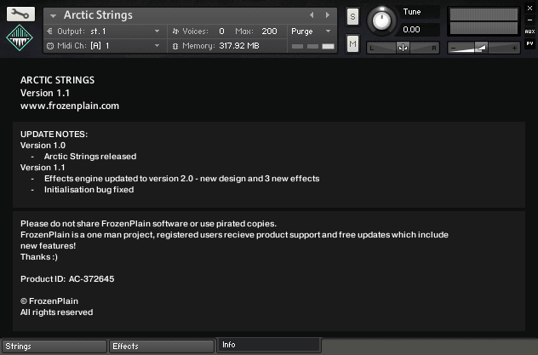Click the ARCTIC STRINGS title text

pos(57,80)
